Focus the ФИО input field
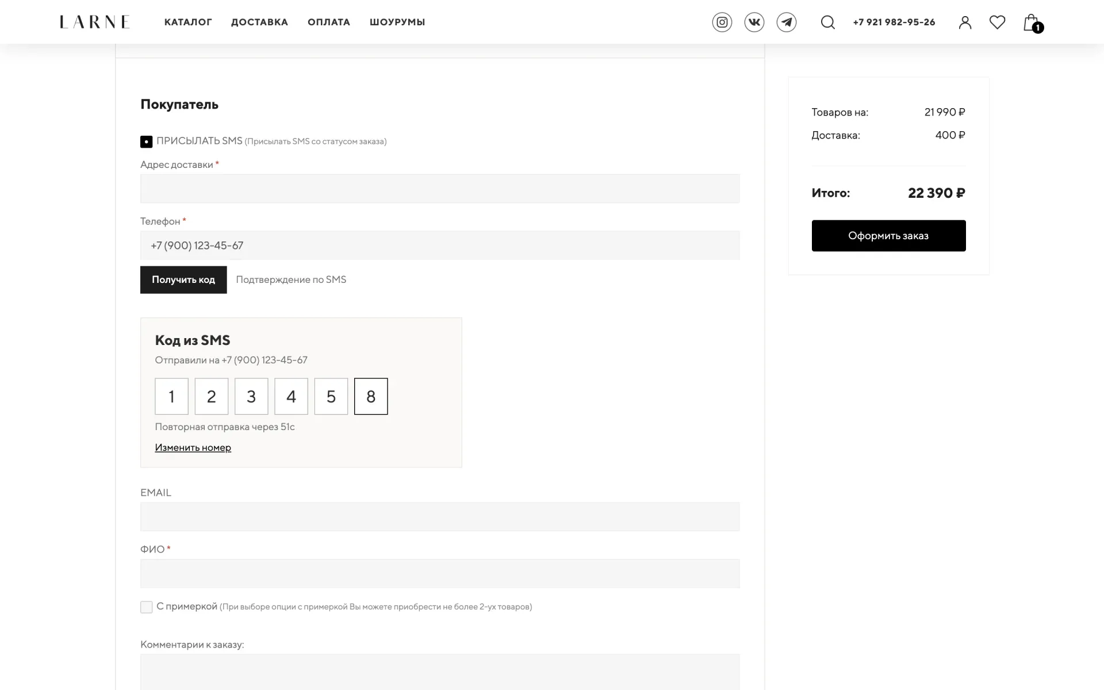Image resolution: width=1104 pixels, height=690 pixels. 440,574
